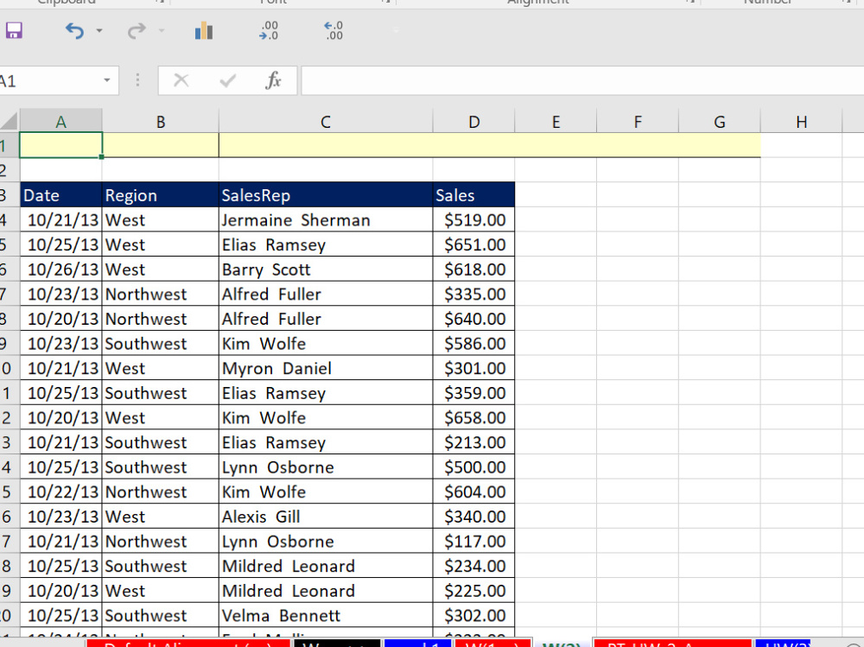This screenshot has height=647, width=864.
Task: Click the Undo arrow icon
Action: (75, 30)
